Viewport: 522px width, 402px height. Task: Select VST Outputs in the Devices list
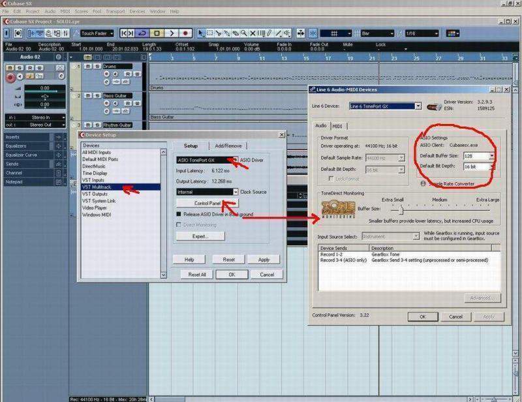95,194
